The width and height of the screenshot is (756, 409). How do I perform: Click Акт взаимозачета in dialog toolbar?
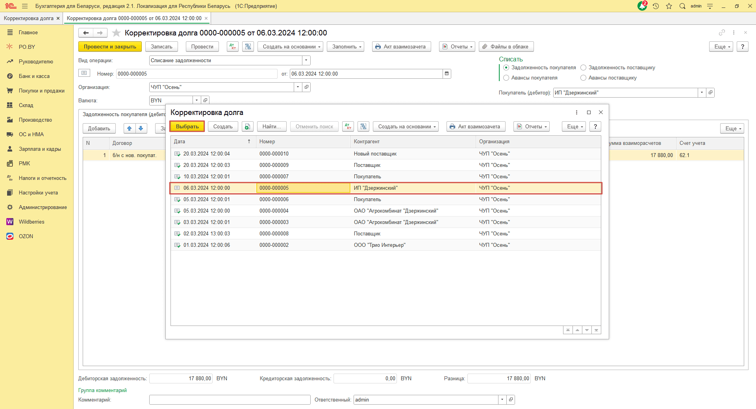pyautogui.click(x=476, y=126)
